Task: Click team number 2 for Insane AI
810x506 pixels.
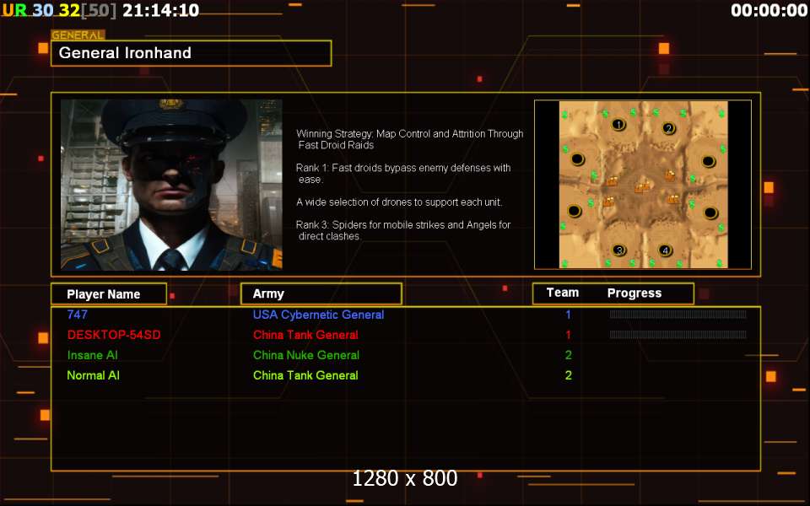Action: point(568,355)
